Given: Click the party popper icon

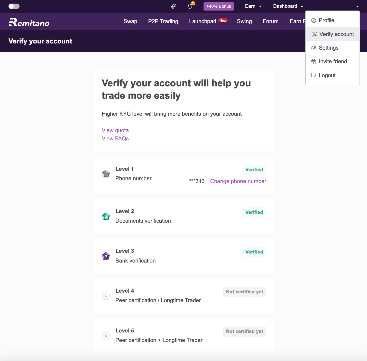Looking at the screenshot, I should [173, 6].
